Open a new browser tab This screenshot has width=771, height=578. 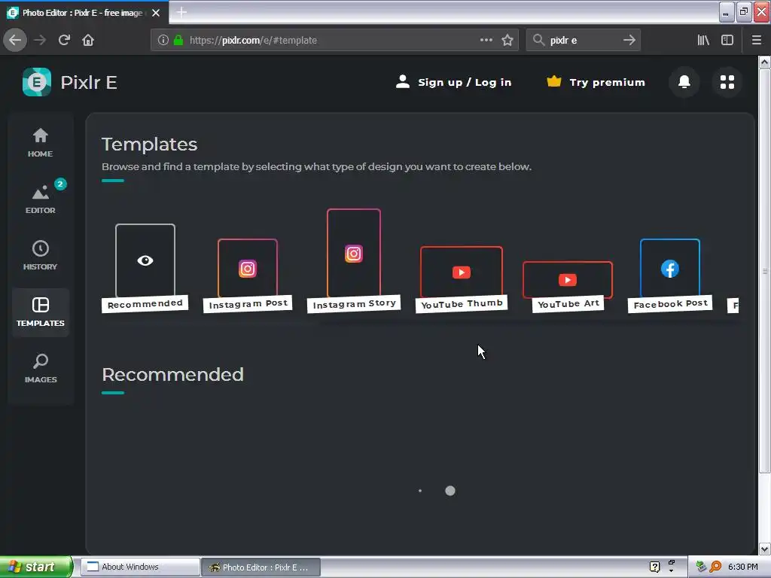[x=181, y=12]
